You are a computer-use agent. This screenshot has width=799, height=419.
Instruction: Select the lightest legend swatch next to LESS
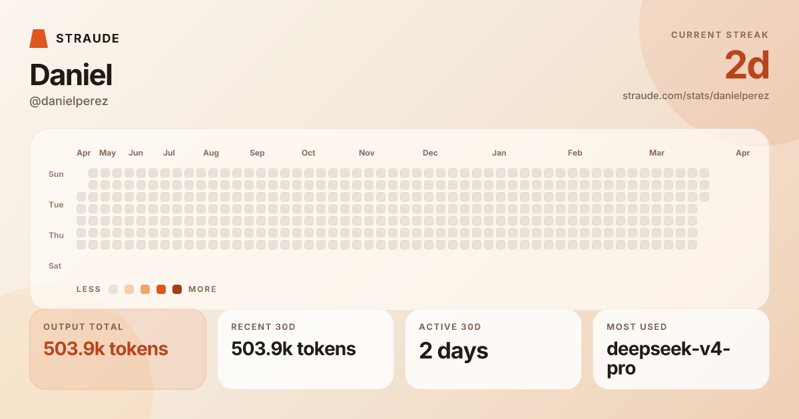(x=113, y=289)
